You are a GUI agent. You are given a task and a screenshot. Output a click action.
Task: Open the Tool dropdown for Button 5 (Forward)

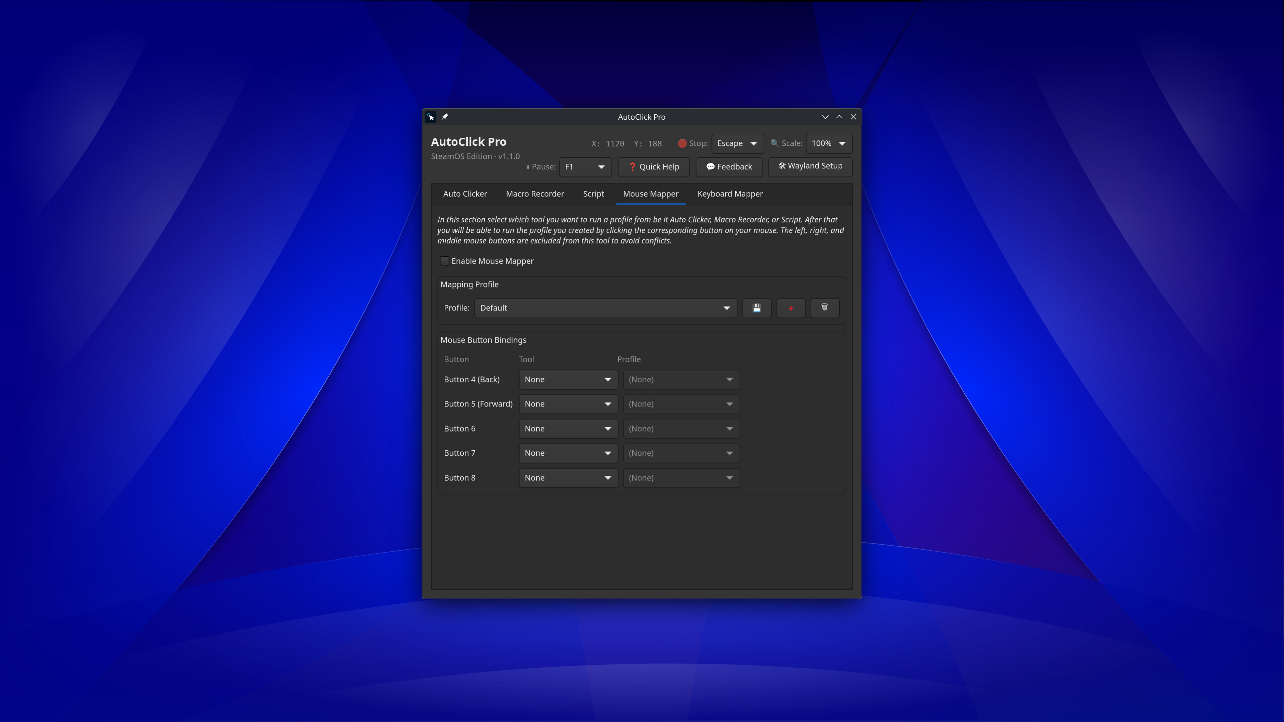point(568,404)
